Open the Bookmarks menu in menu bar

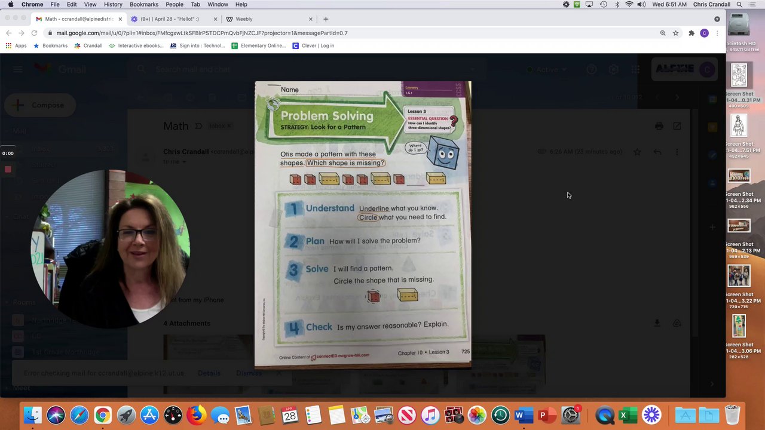[x=144, y=4]
